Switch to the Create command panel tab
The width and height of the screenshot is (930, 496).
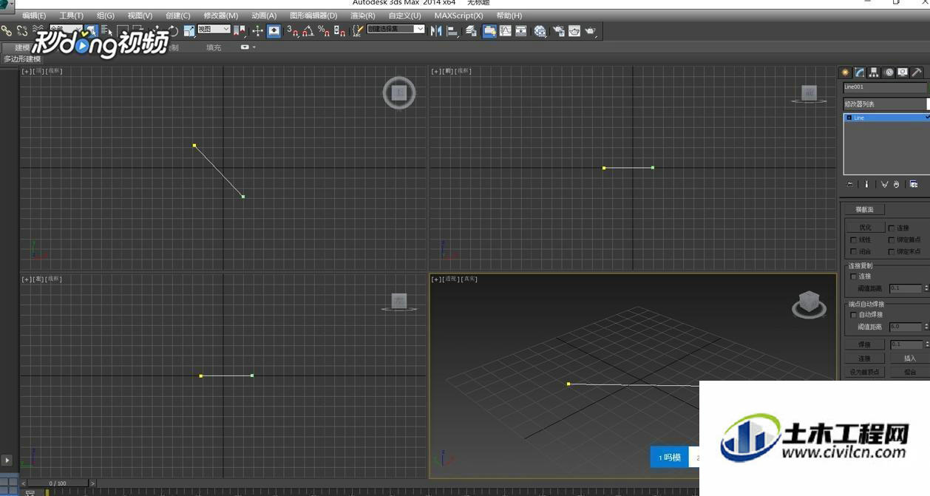845,72
